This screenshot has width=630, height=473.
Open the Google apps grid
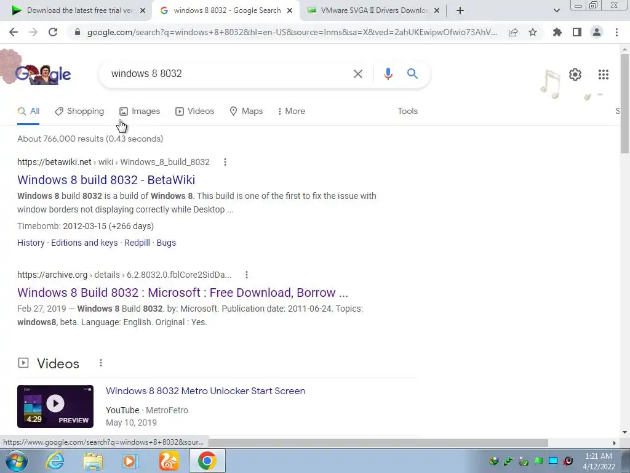[x=603, y=75]
